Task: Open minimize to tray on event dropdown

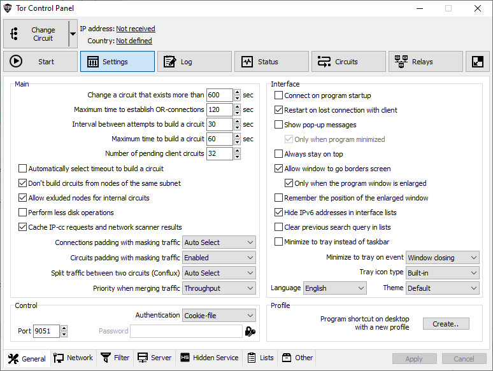Action: coord(443,258)
